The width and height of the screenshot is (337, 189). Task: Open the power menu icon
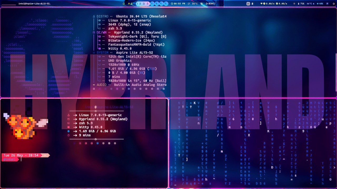334,4
